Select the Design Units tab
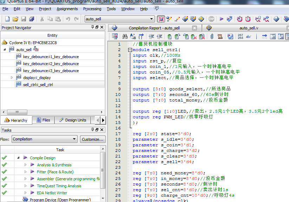Viewport: 289px width, 202px height. (73, 120)
